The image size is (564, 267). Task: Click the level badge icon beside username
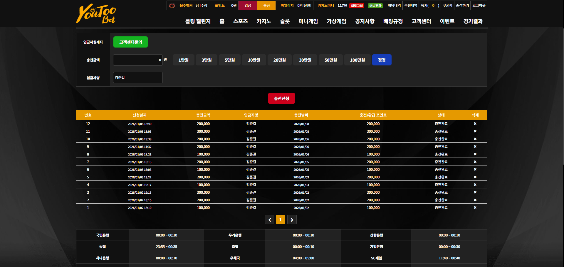pyautogui.click(x=172, y=6)
